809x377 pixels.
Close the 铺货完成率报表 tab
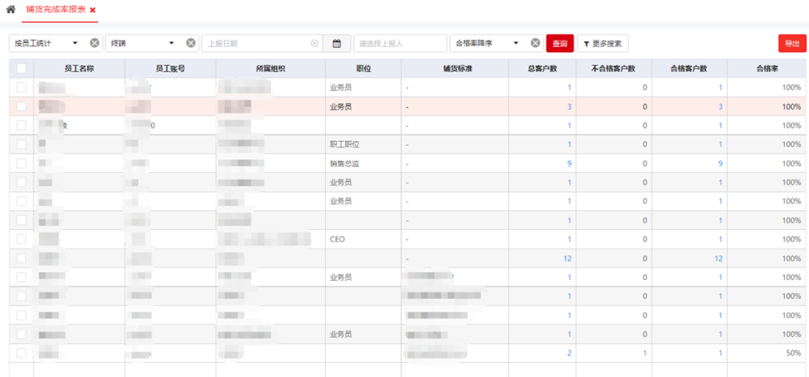(93, 10)
